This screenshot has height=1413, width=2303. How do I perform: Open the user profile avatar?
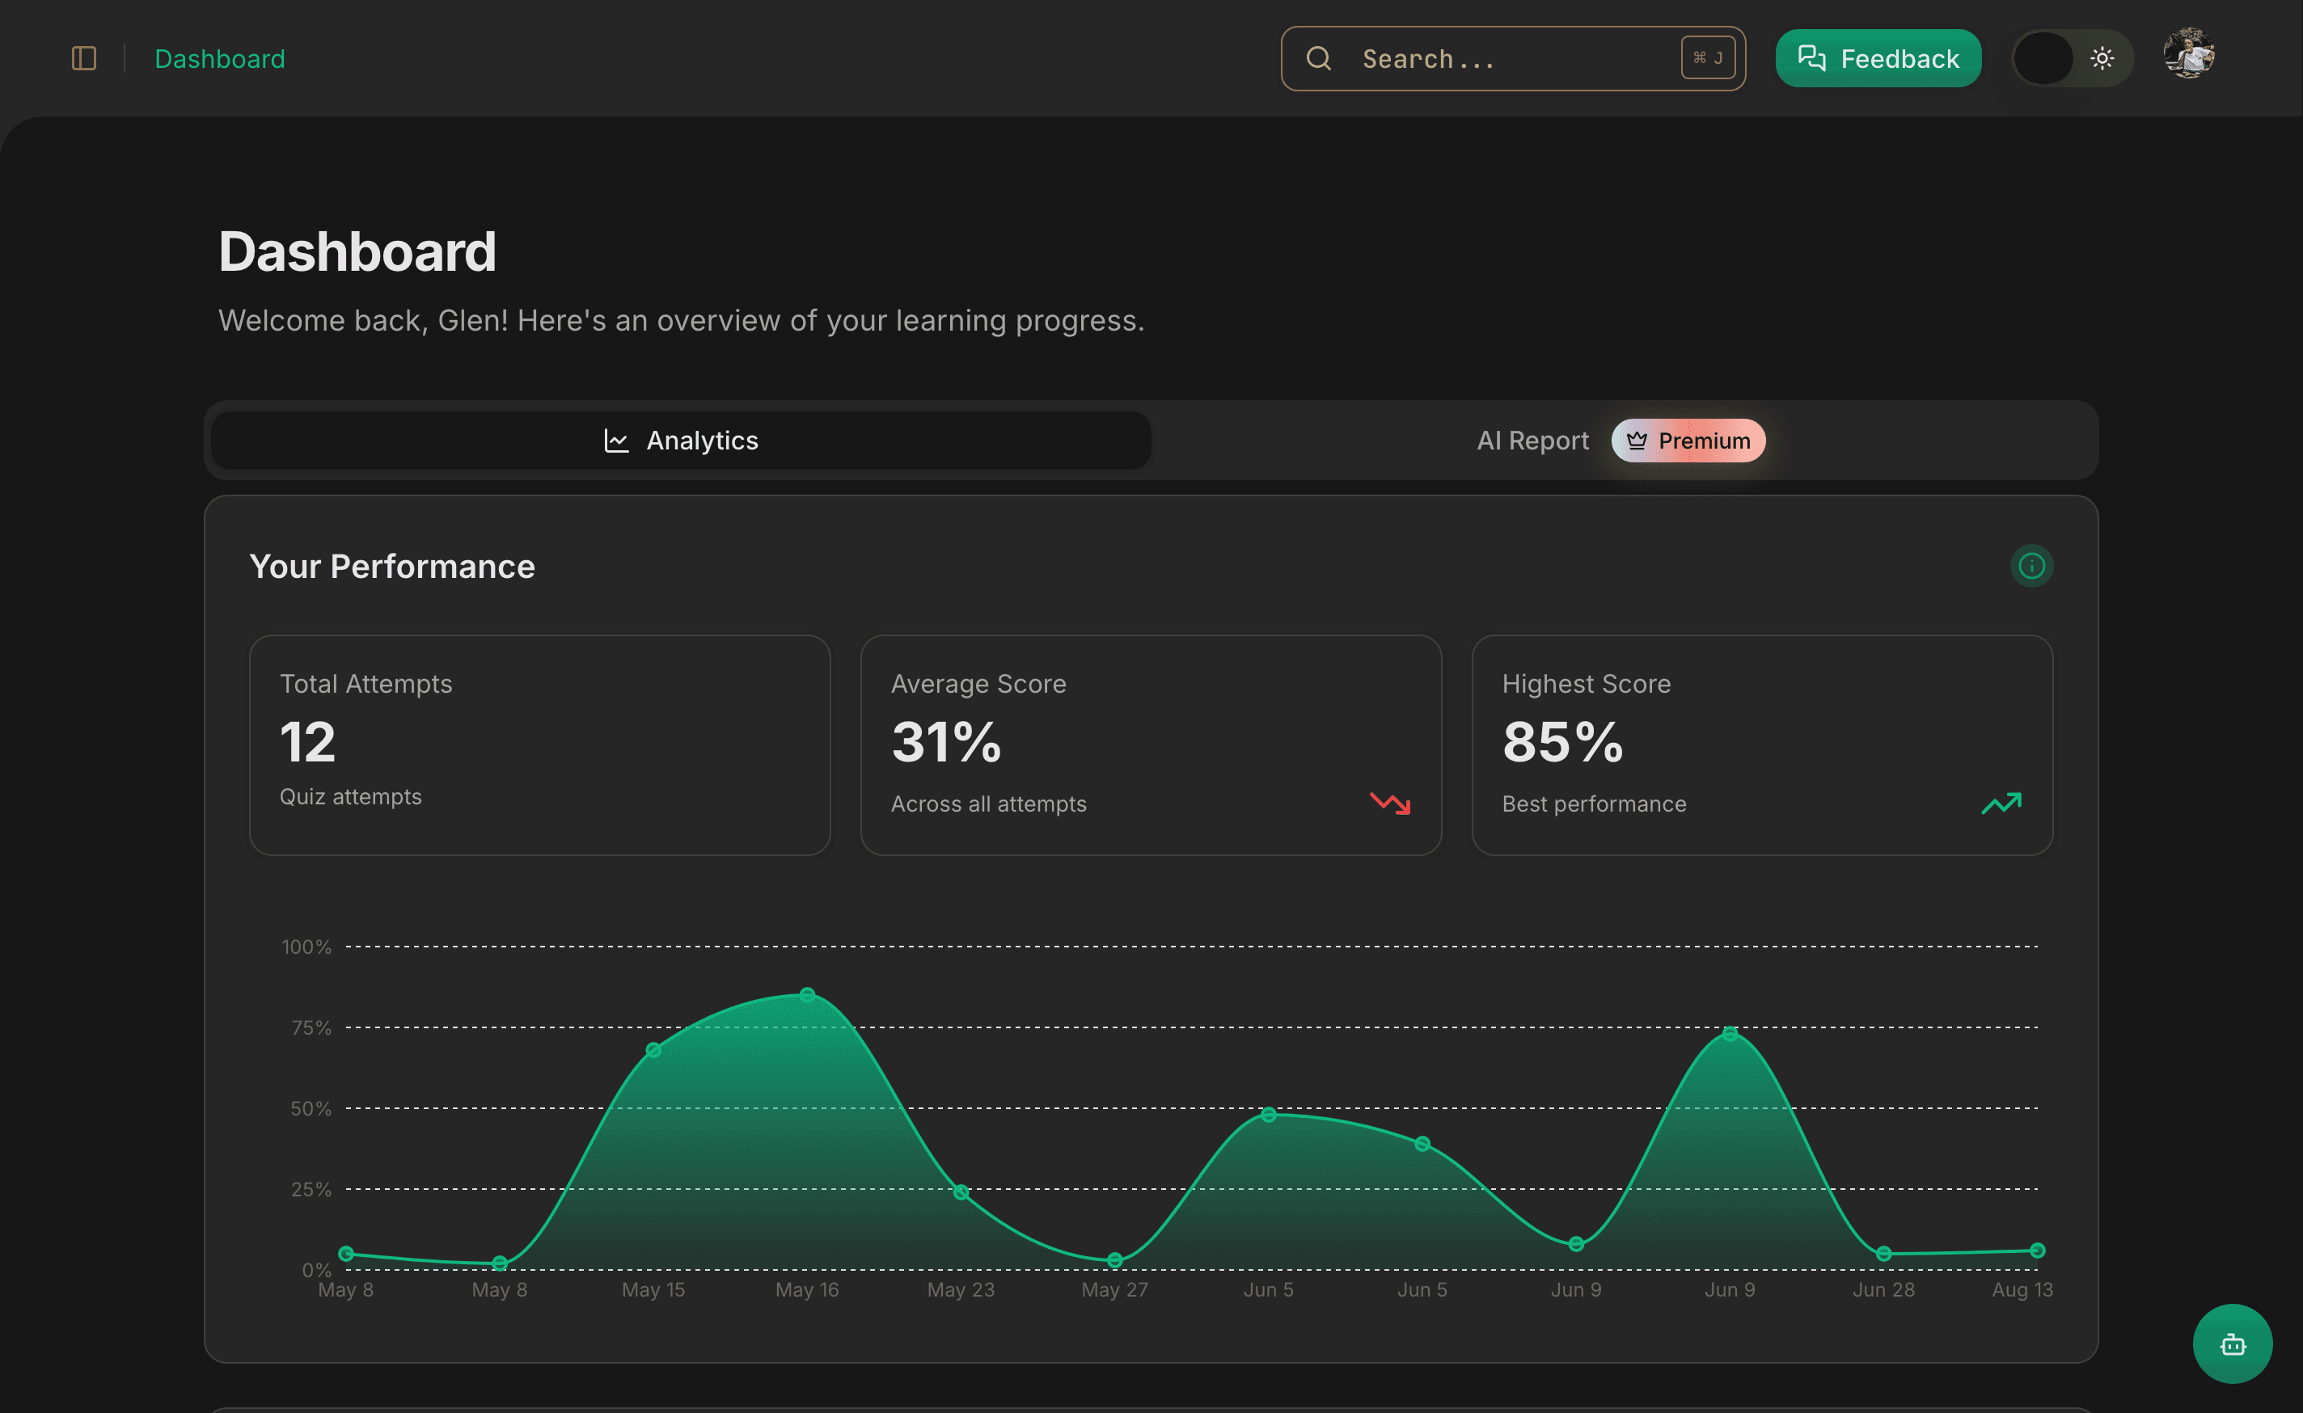[x=2188, y=54]
